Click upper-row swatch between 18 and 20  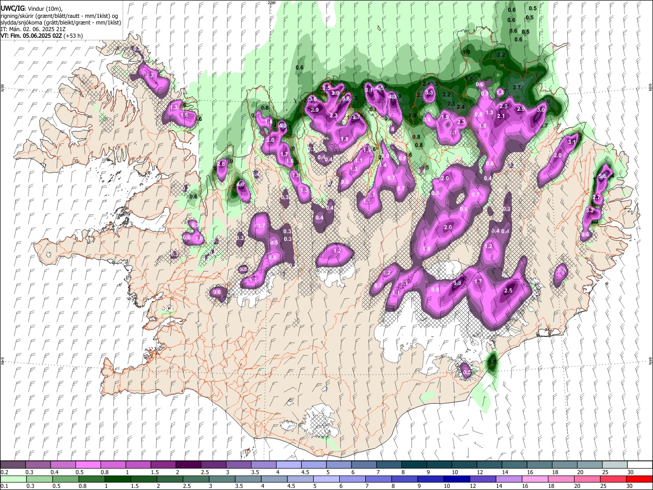[564, 465]
